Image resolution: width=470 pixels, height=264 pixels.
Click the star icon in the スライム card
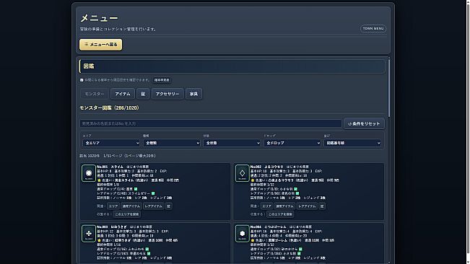99,180
